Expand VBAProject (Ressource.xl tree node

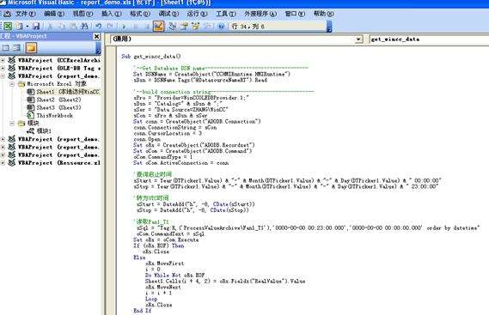coord(3,162)
